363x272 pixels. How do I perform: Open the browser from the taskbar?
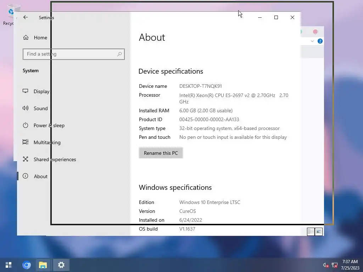pos(26,265)
